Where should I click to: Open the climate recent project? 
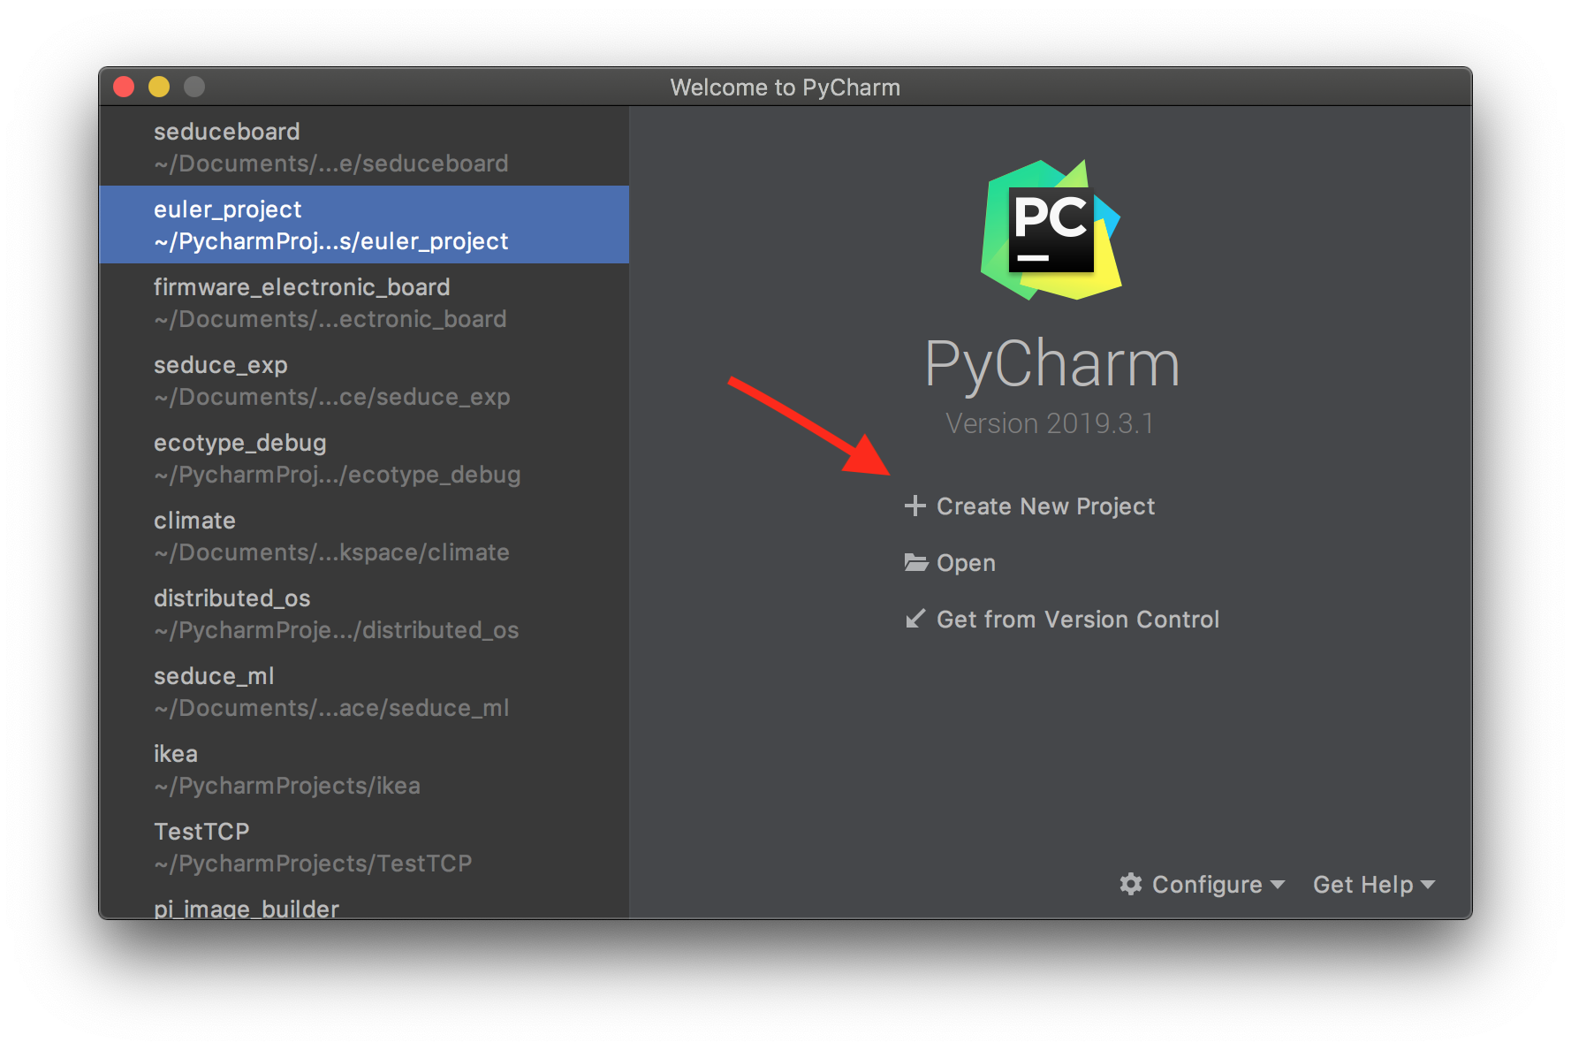pos(364,536)
